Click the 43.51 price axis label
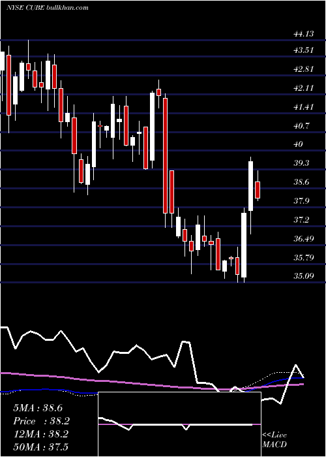The image size is (326, 457). click(304, 50)
